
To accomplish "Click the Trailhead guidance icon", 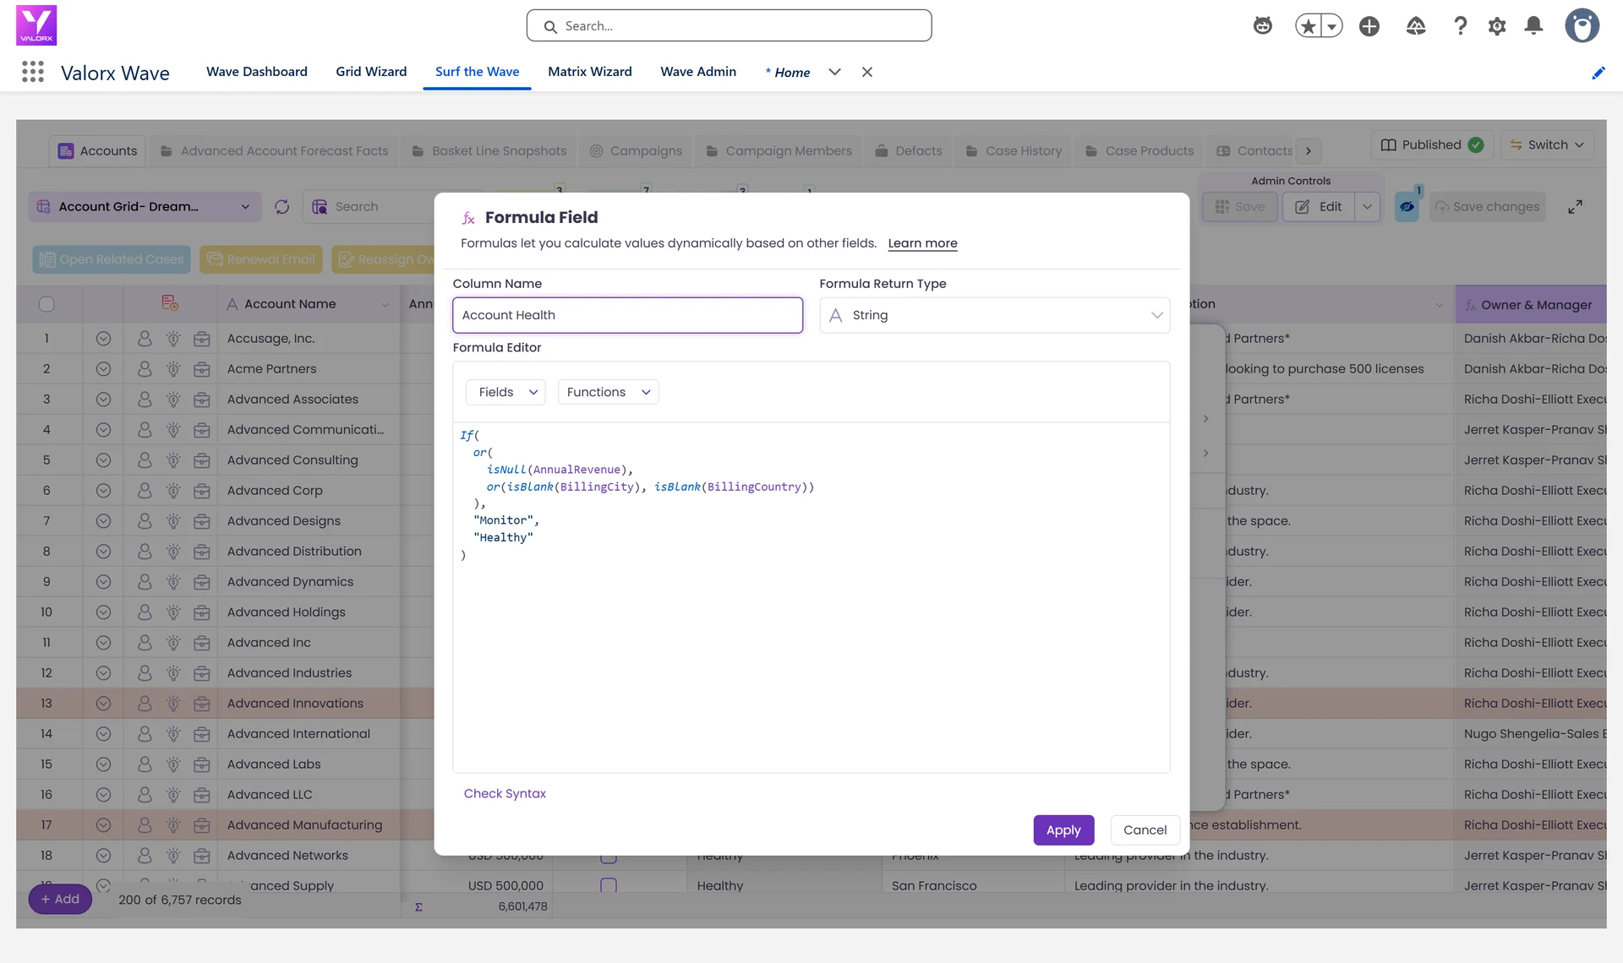I will [x=1416, y=26].
